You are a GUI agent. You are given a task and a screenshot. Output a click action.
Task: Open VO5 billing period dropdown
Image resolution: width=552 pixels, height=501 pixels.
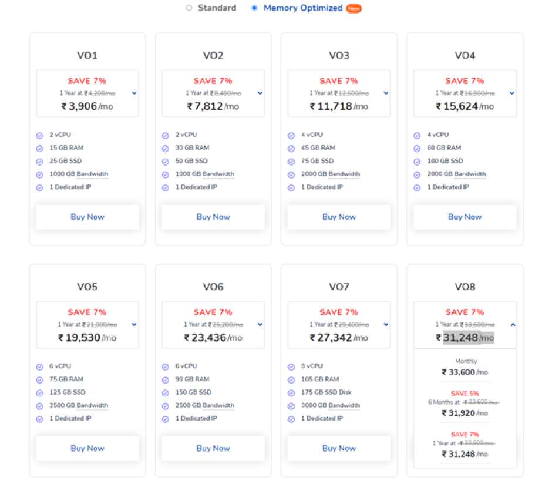[134, 325]
